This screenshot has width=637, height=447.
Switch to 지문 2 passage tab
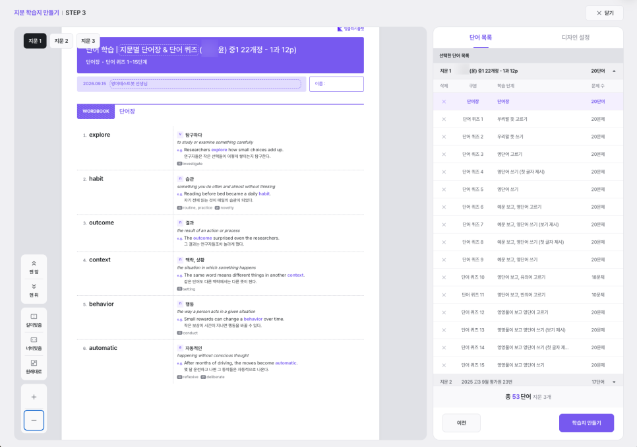point(61,41)
